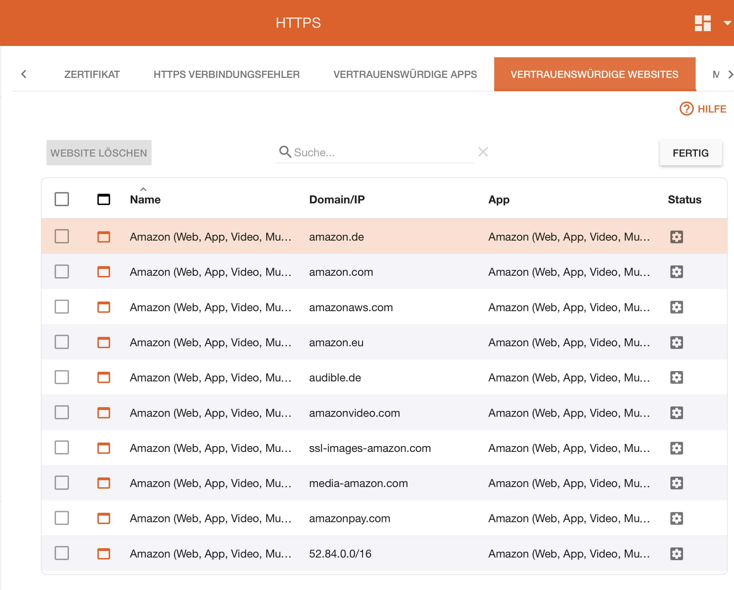The image size is (734, 590).
Task: Click the status gear icon for amazonvideo.com
Action: click(676, 413)
